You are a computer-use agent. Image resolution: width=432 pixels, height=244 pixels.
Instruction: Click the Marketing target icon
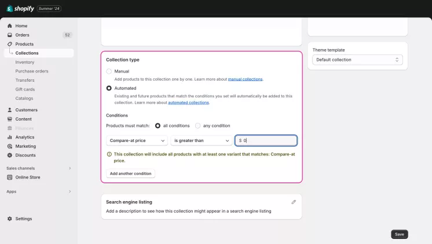(10, 146)
